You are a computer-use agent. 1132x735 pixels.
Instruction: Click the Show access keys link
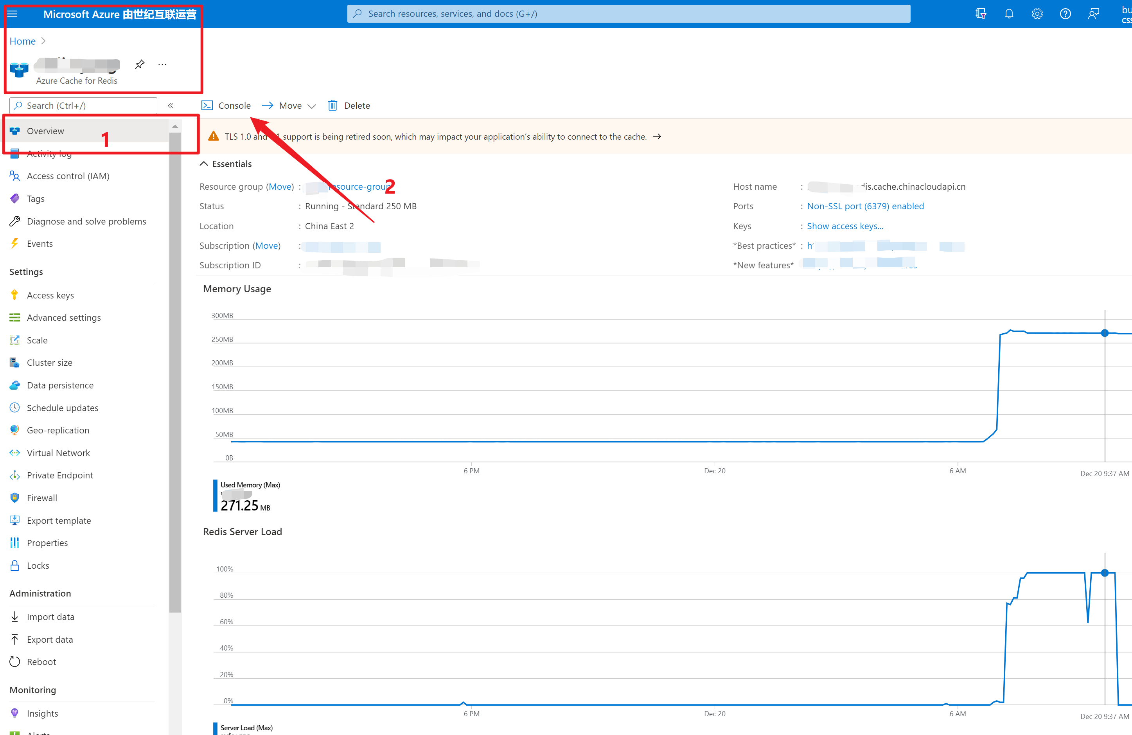(x=845, y=226)
